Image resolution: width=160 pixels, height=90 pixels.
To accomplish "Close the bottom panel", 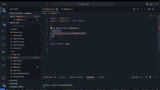I will click(x=157, y=77).
